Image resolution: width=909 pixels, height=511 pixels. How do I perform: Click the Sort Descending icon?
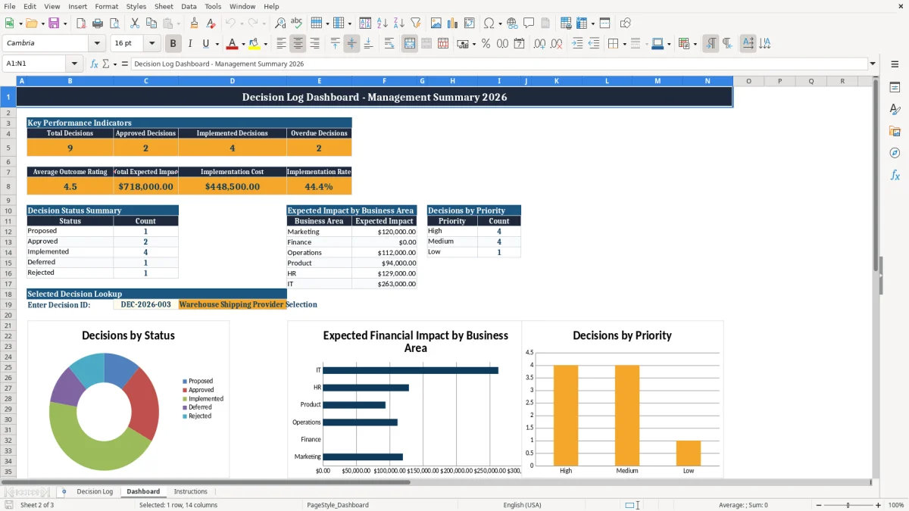tap(399, 23)
